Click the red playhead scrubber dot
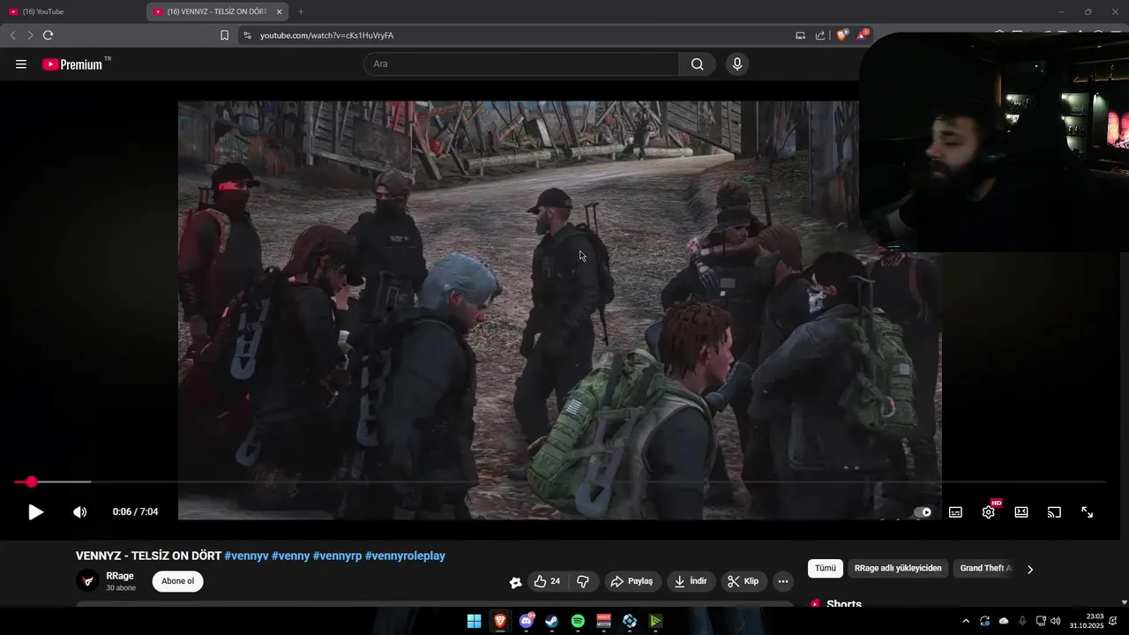 tap(32, 482)
